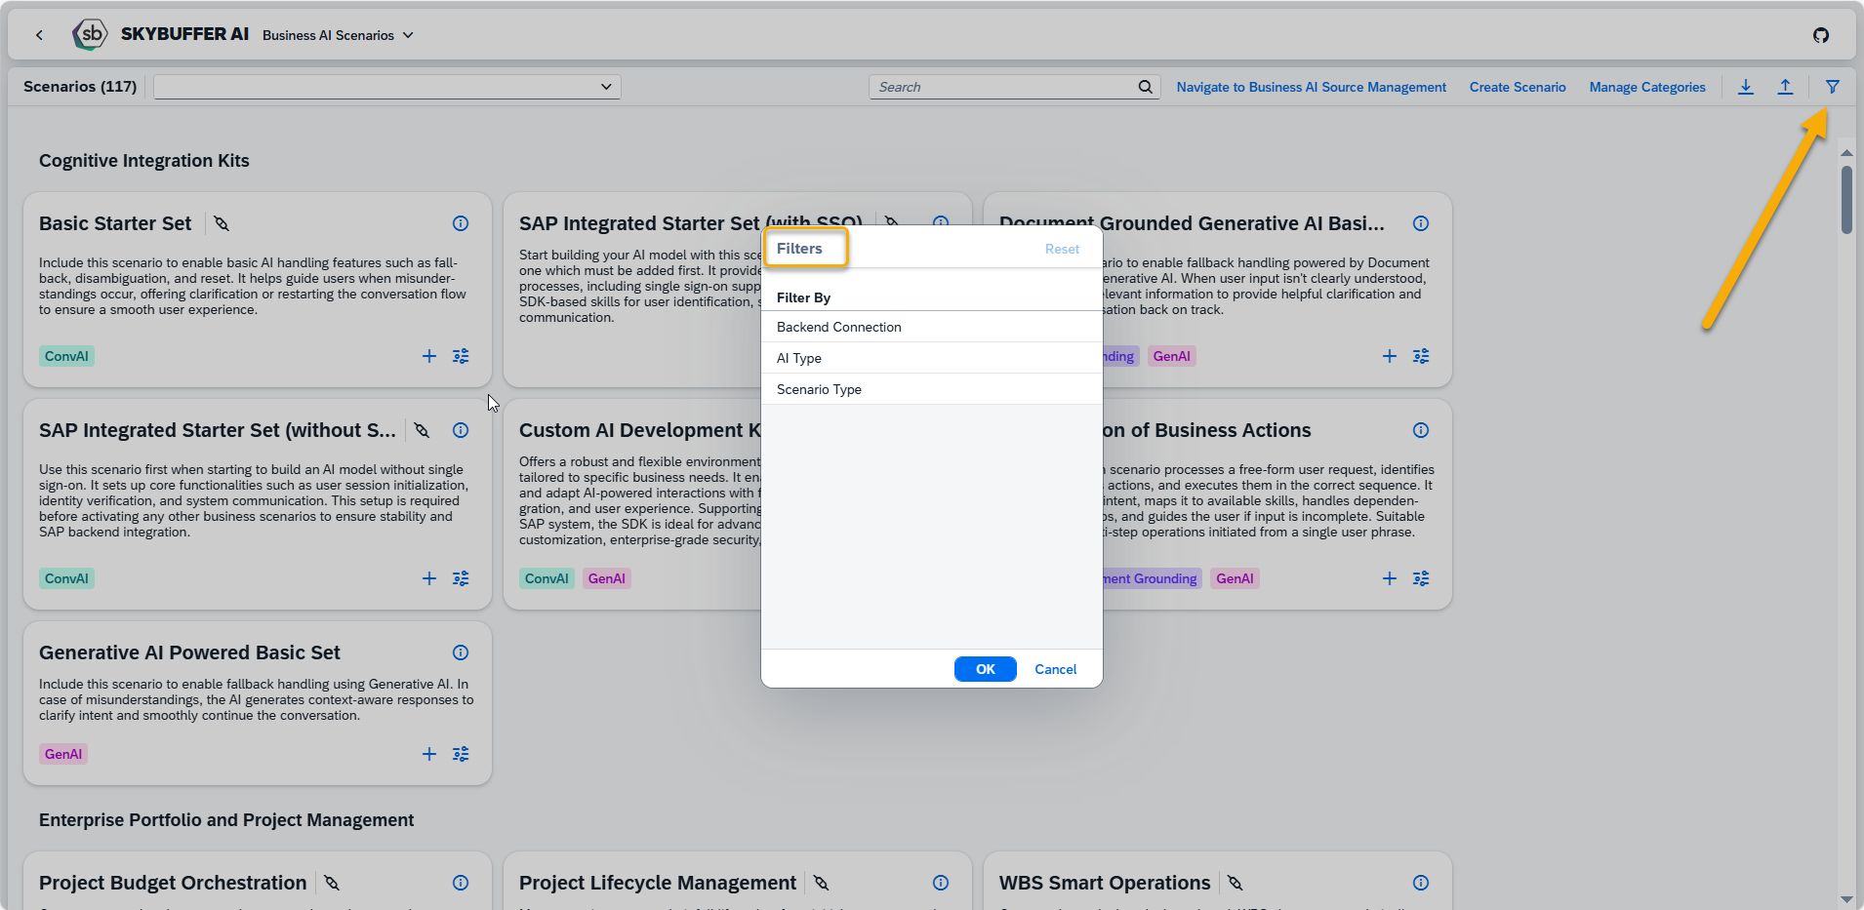Click the vertical scrollbar thumb
The image size is (1864, 910).
click(x=1846, y=200)
